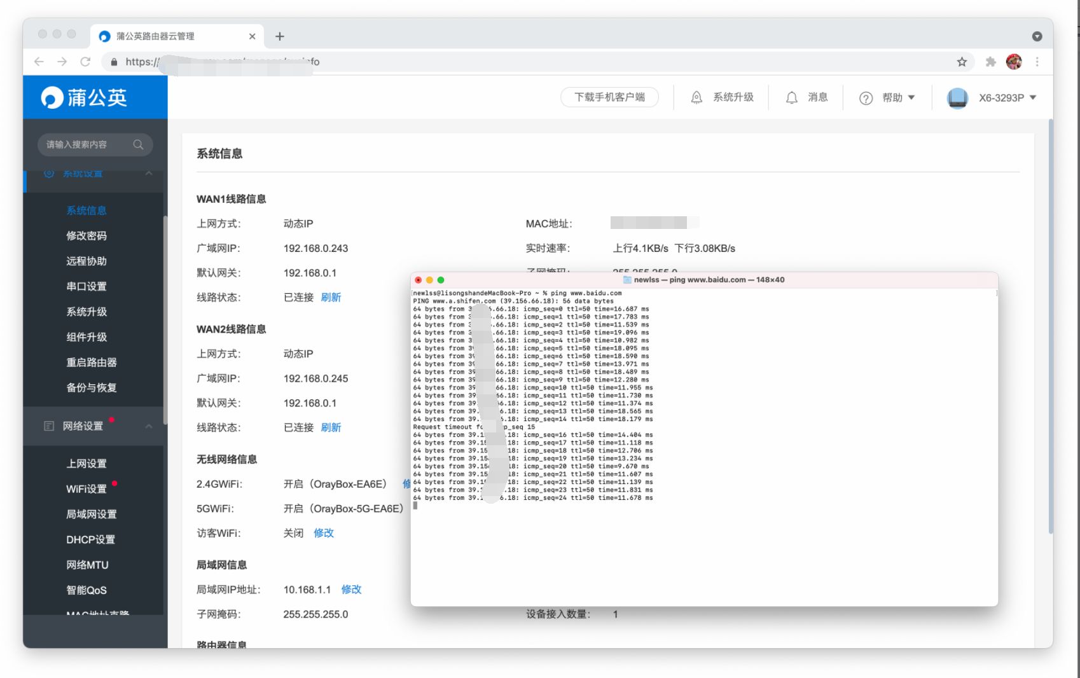The width and height of the screenshot is (1080, 678).
Task: Go to WiFi设置 in the sidebar
Action: coord(87,489)
